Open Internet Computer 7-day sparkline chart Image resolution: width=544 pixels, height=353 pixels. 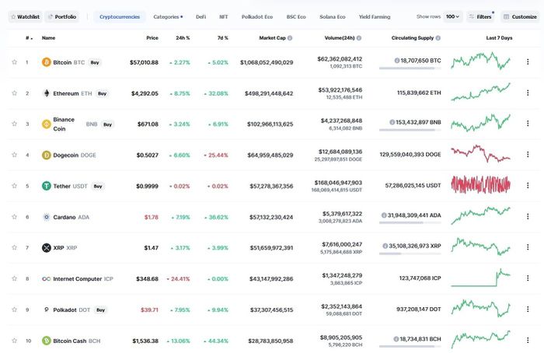pyautogui.click(x=480, y=278)
